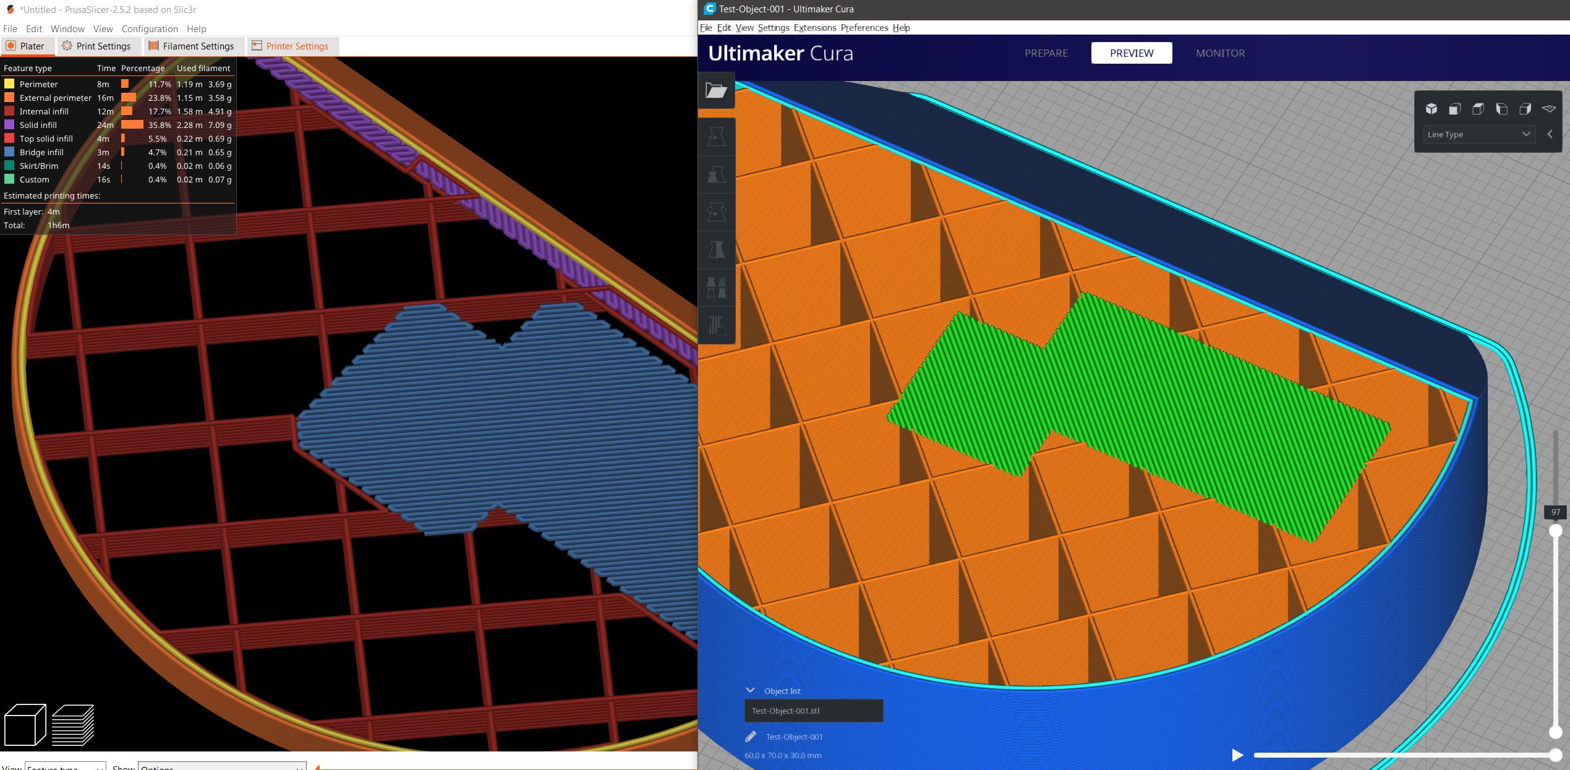The image size is (1570, 770).
Task: Play the Cura layer simulation
Action: [x=1237, y=755]
